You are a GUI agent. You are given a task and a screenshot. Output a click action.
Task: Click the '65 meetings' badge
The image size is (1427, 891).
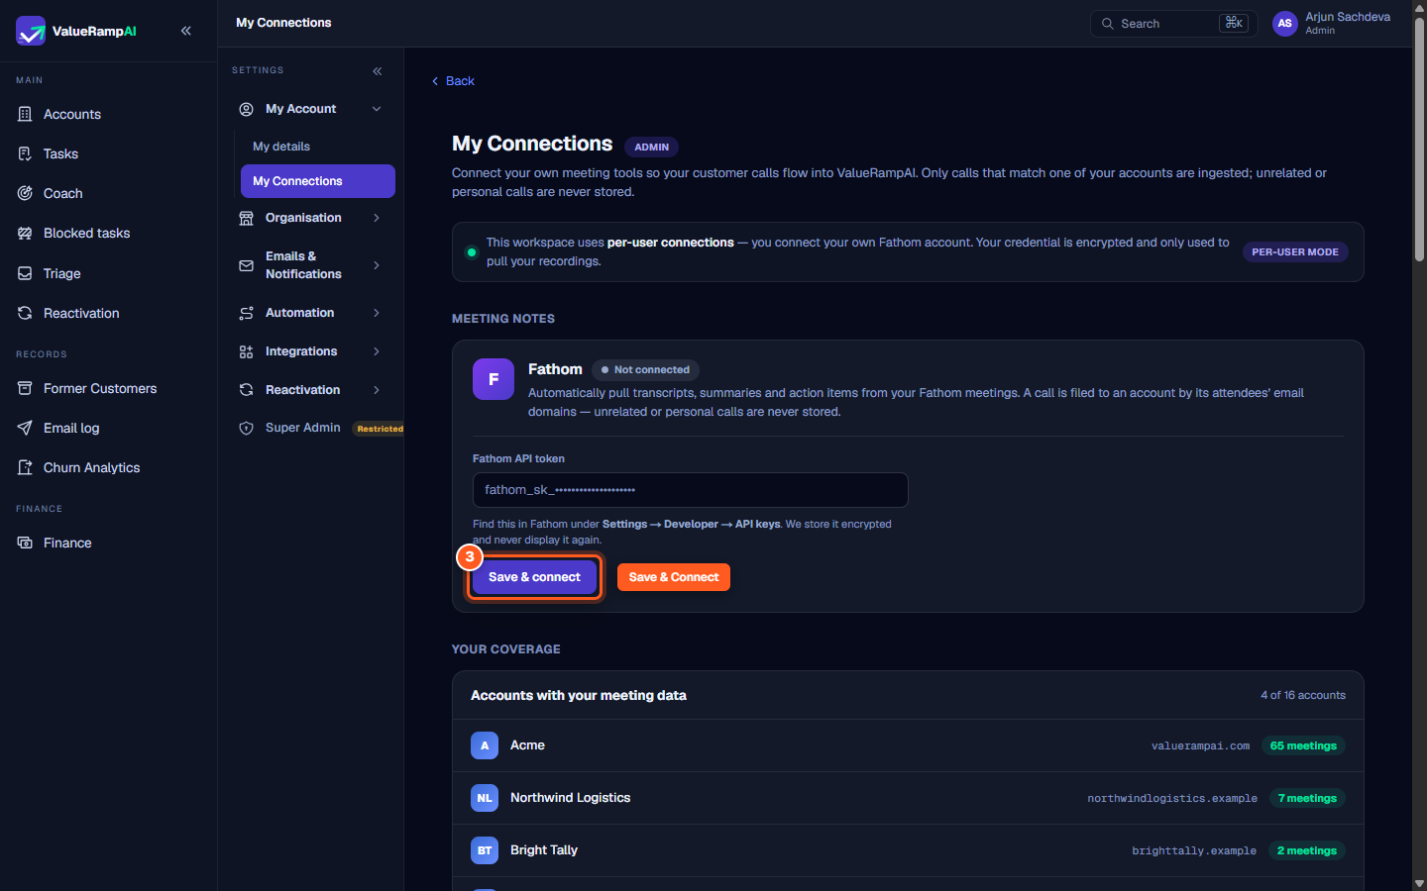coord(1303,745)
